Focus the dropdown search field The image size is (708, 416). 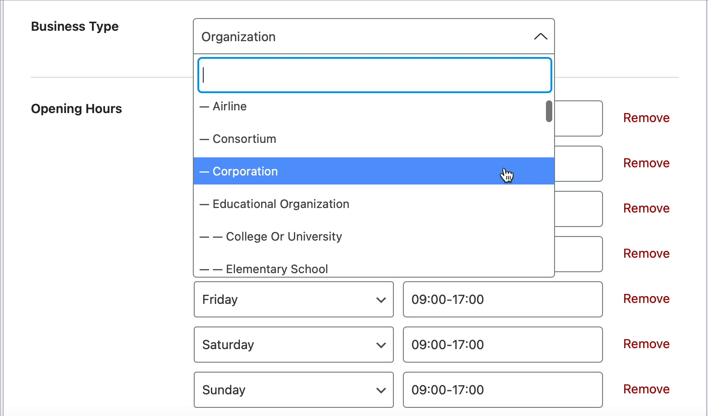point(374,75)
